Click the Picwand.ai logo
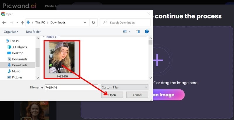 (x=19, y=6)
